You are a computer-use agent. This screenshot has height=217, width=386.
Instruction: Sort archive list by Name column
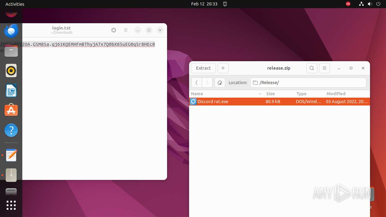(x=226, y=94)
